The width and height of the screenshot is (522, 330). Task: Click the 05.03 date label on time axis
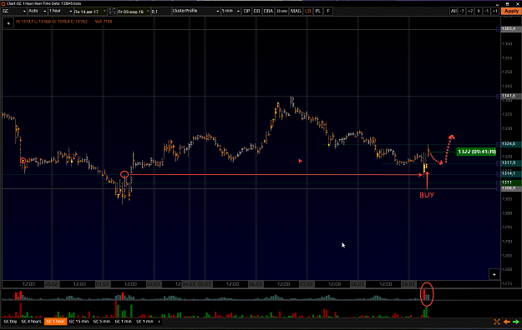[204, 284]
